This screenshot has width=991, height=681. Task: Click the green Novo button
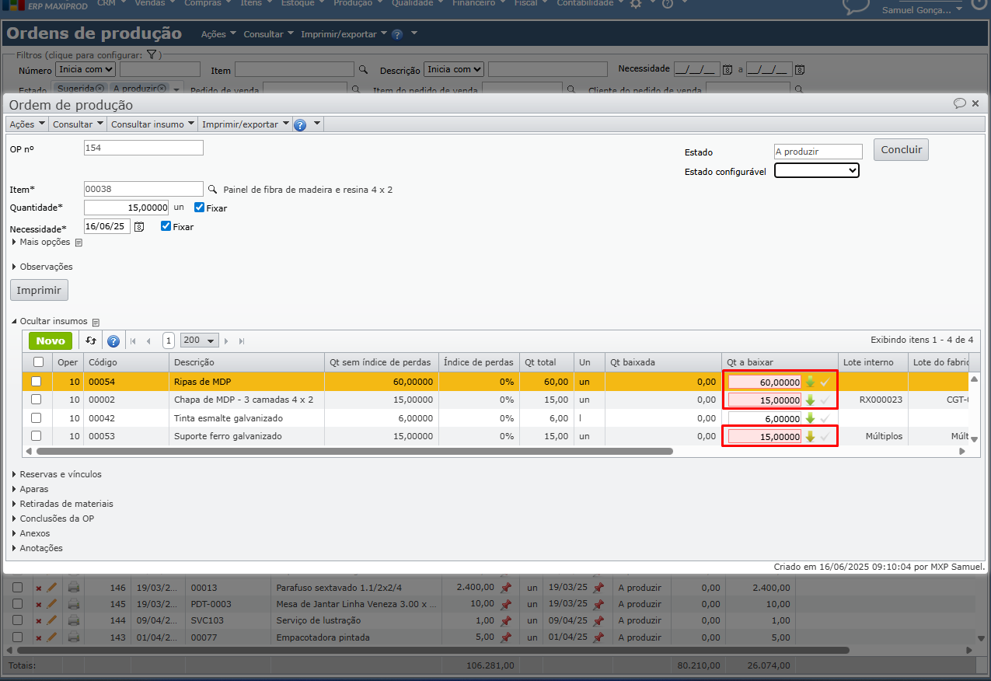point(51,340)
